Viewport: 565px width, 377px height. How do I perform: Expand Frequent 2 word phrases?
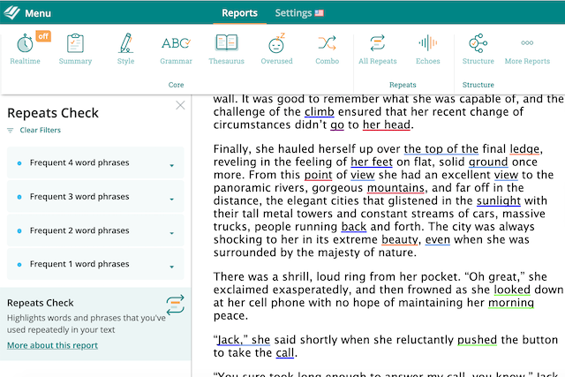click(x=95, y=230)
